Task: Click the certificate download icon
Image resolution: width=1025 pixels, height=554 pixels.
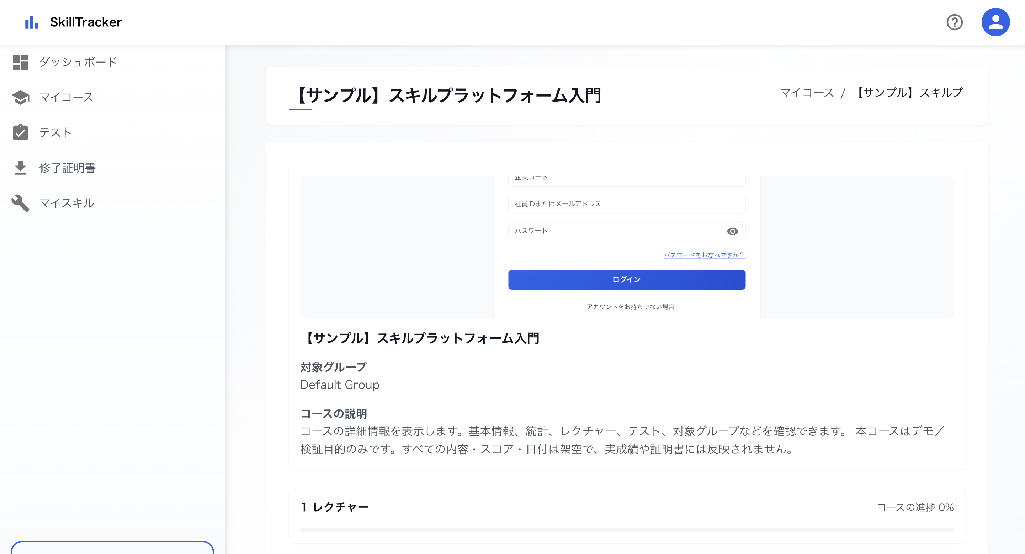Action: [21, 167]
